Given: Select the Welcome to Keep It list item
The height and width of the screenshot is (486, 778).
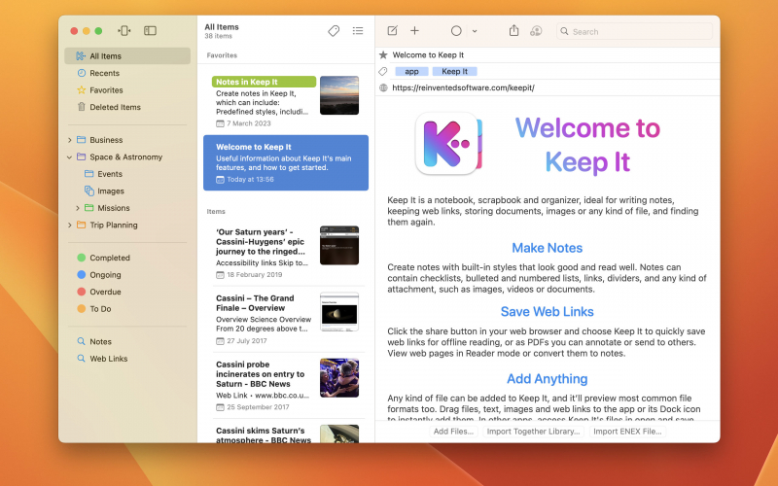Looking at the screenshot, I should [x=286, y=162].
